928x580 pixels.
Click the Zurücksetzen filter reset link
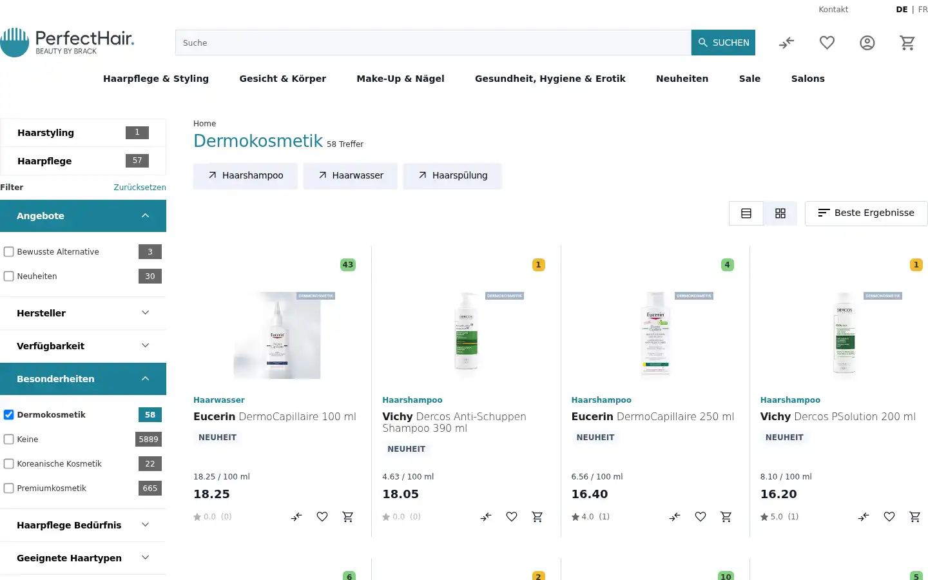(x=140, y=188)
